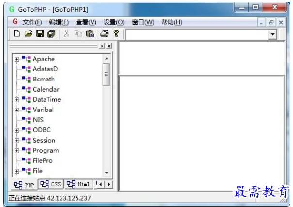Viewport: 293px width, 207px height.
Task: Select the NIS tree item
Action: tap(38, 120)
